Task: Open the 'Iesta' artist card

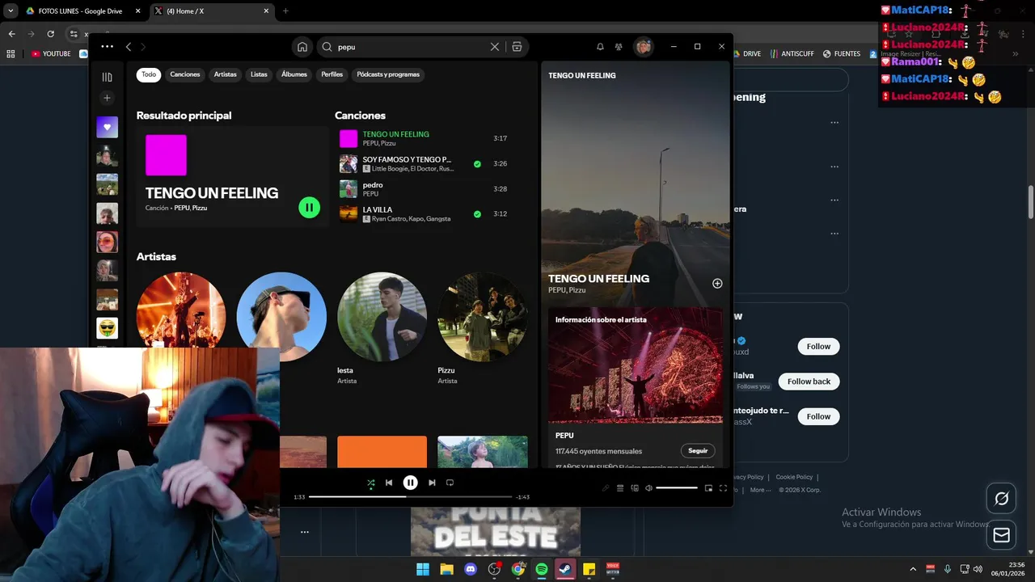Action: 382,330
